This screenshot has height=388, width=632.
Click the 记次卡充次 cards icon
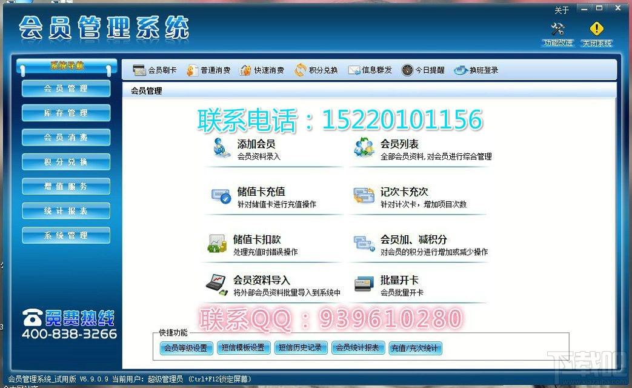tap(364, 195)
